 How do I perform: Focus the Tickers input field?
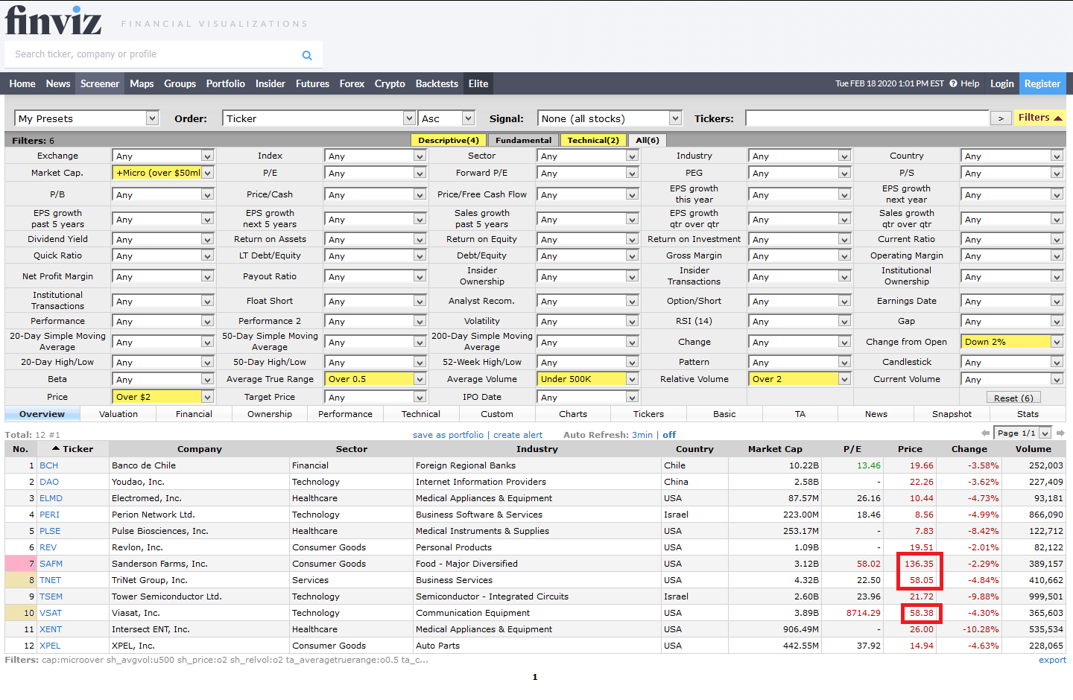[x=867, y=118]
